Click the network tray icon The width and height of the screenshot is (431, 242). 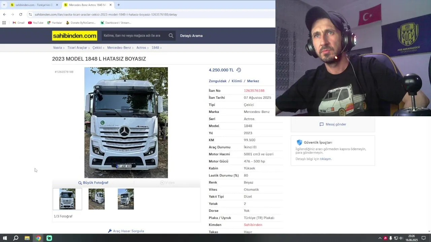[396, 238]
